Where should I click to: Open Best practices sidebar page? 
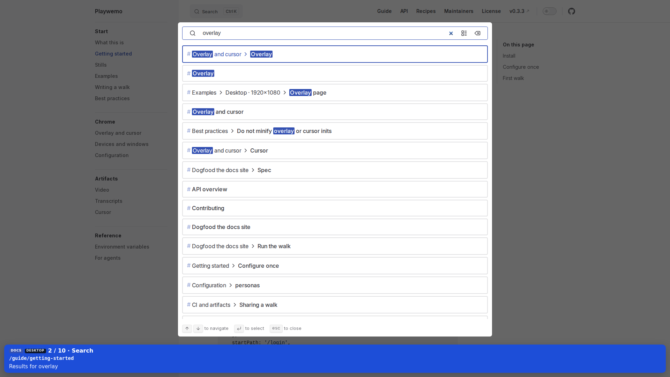pos(112,98)
